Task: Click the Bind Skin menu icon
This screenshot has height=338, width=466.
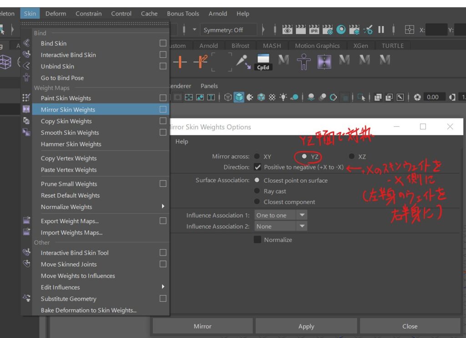Action: (x=26, y=43)
